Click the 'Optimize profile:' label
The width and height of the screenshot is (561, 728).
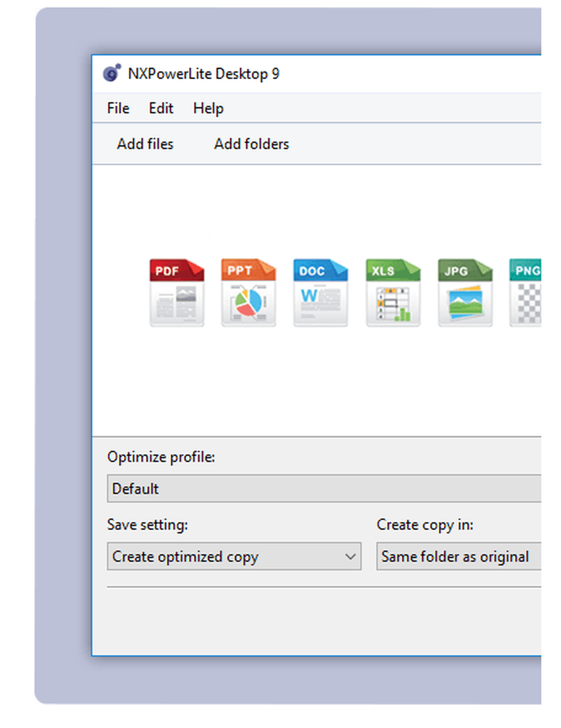(161, 457)
